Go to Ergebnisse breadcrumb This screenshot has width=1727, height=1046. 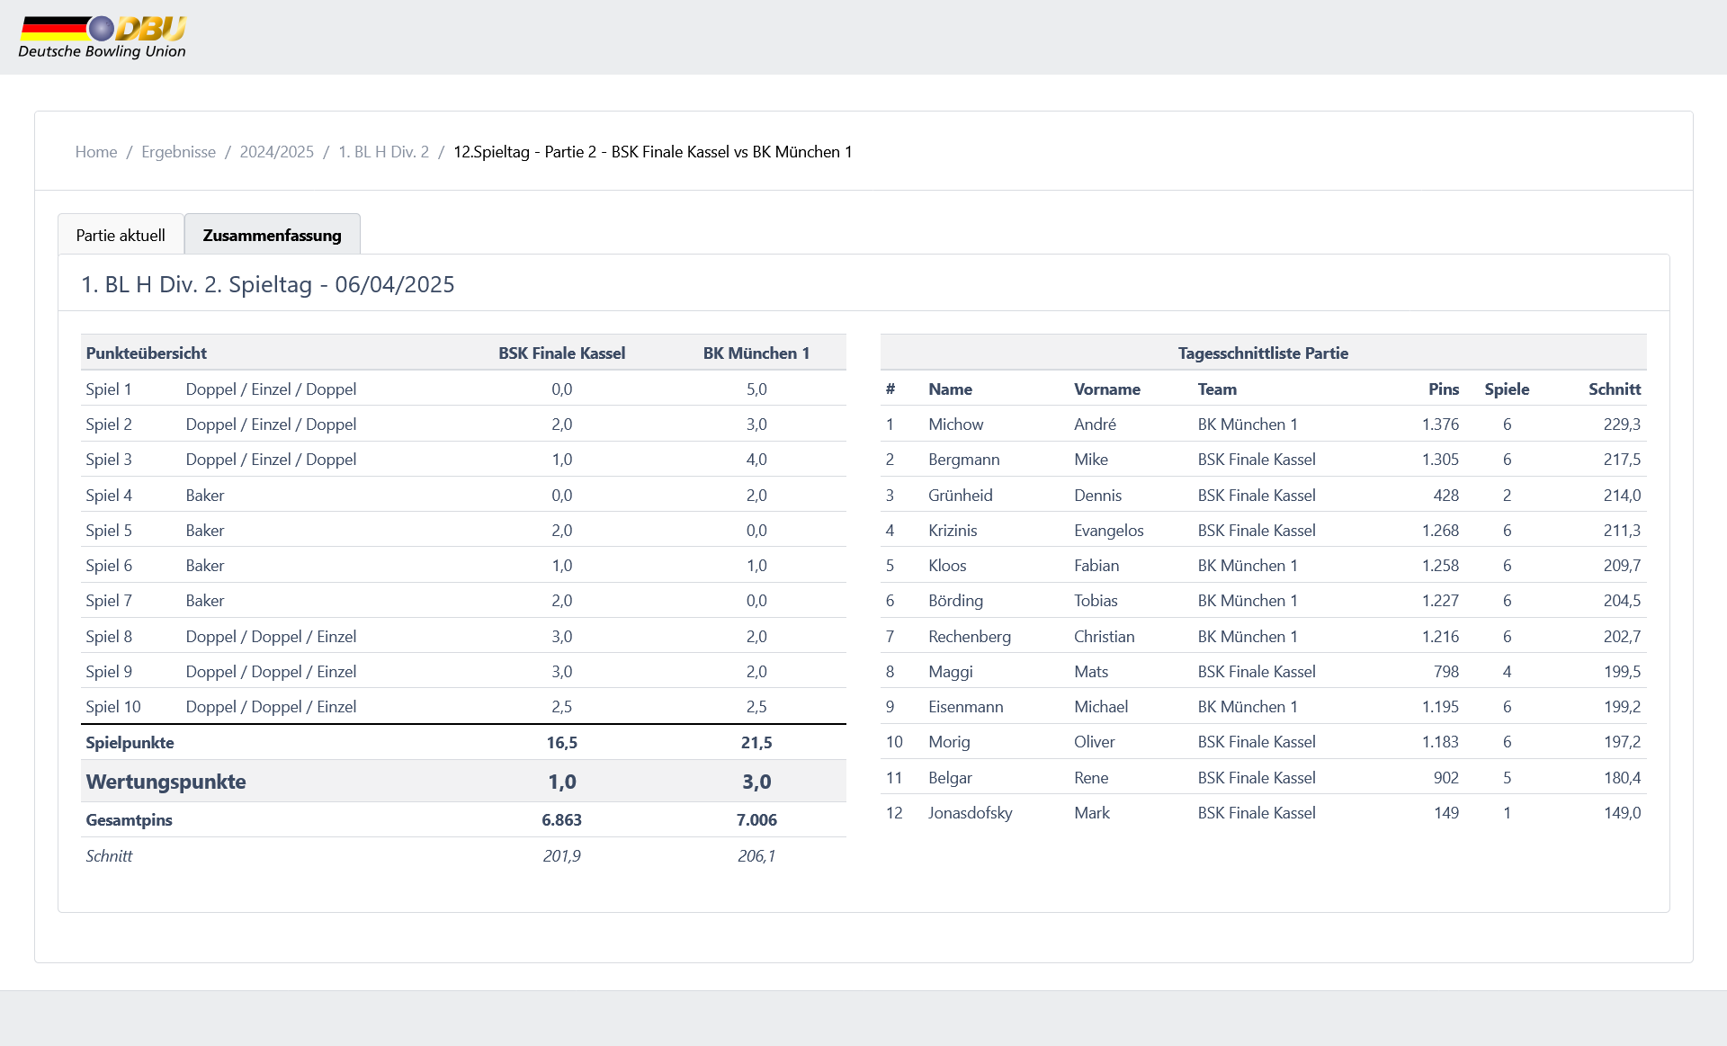[178, 152]
